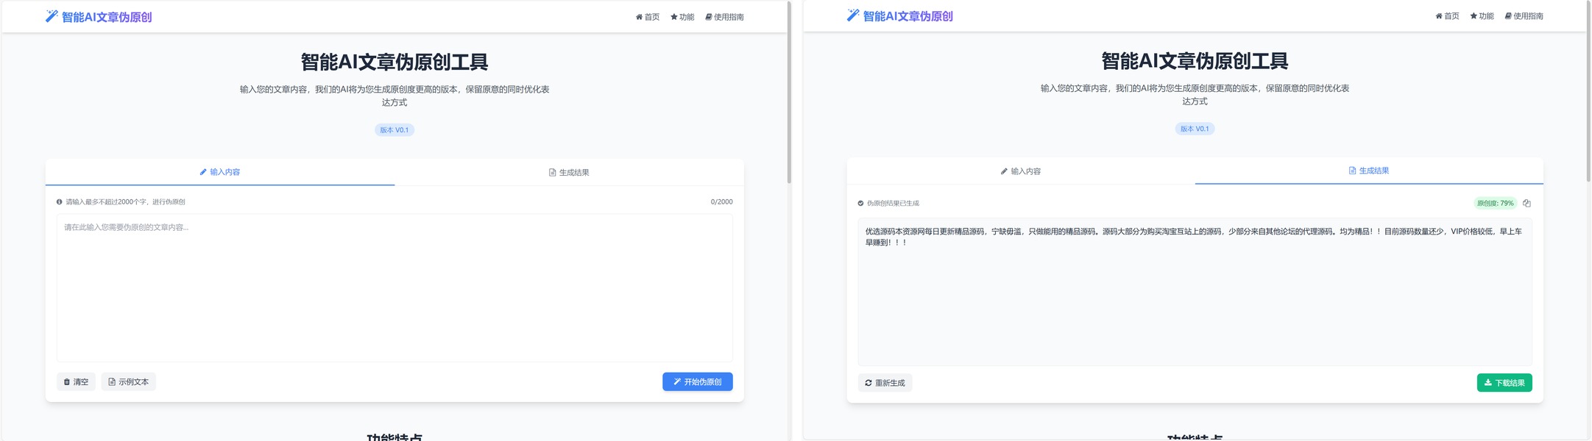Click the 开始伪原创 button
The image size is (1592, 441).
(698, 382)
